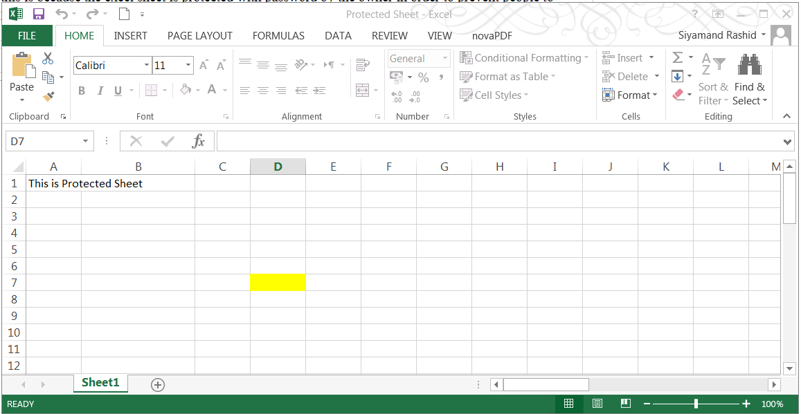The width and height of the screenshot is (801, 414).
Task: Select the Sheet1 worksheet tab
Action: [100, 383]
